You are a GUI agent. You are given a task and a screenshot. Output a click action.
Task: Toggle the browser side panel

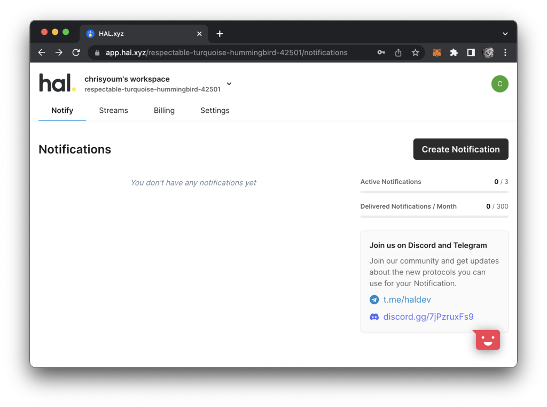[x=471, y=52]
